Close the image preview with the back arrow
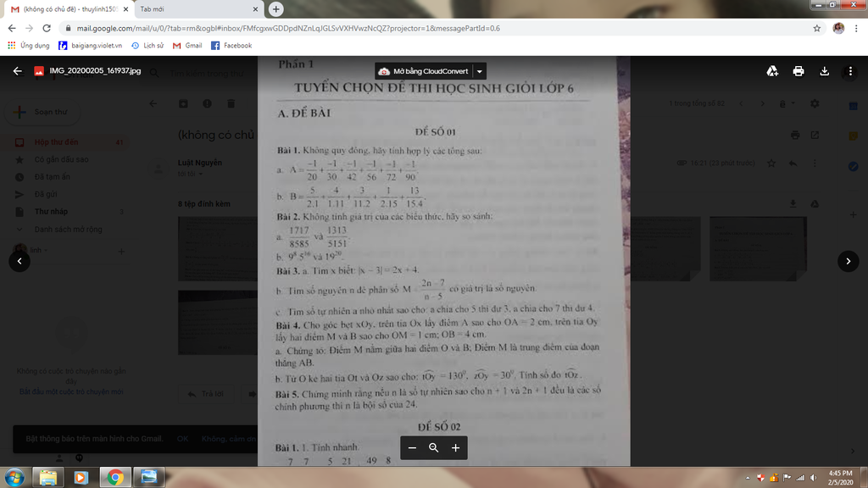The image size is (868, 488). (x=18, y=71)
